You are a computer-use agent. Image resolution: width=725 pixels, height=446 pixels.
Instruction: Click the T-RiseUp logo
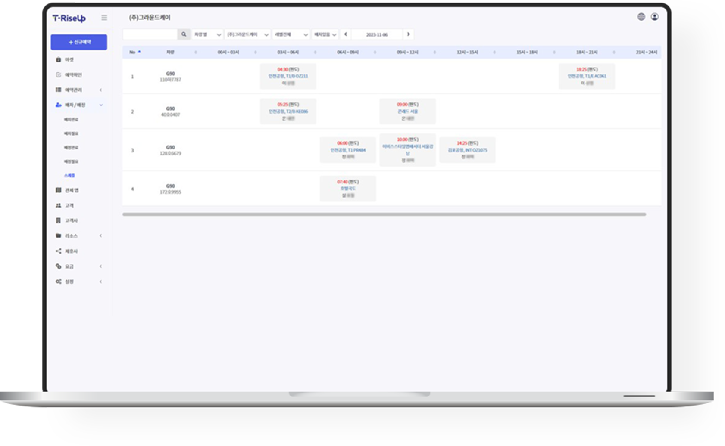[x=69, y=18]
